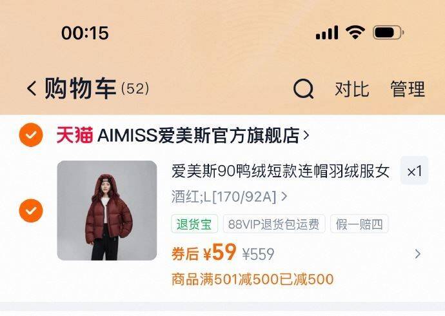Tap the battery indicator icon
The height and width of the screenshot is (316, 445).
pyautogui.click(x=388, y=32)
